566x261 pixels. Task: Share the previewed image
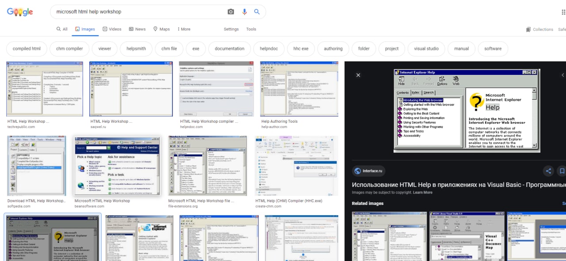(548, 171)
